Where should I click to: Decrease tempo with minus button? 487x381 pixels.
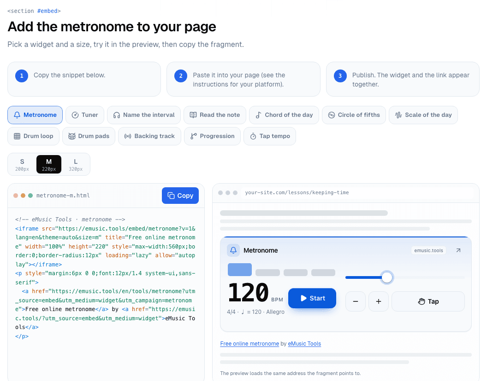356,301
